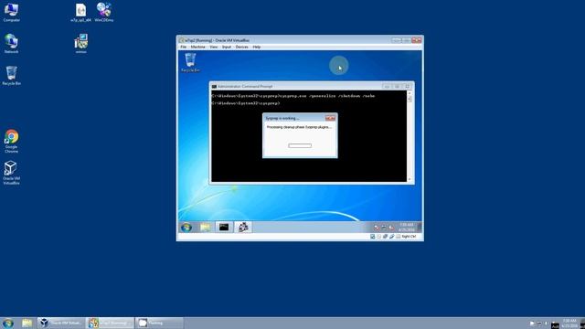This screenshot has height=329, width=585.
Task: Open the Machine menu in VirtualBox
Action: pos(197,47)
